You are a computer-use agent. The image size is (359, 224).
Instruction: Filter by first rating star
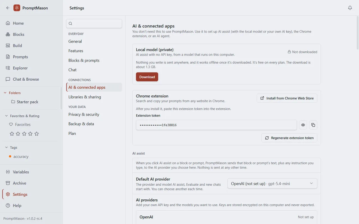[x=12, y=134]
